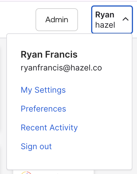This screenshot has height=174, width=137.
Task: Sign out of the account
Action: point(36,147)
